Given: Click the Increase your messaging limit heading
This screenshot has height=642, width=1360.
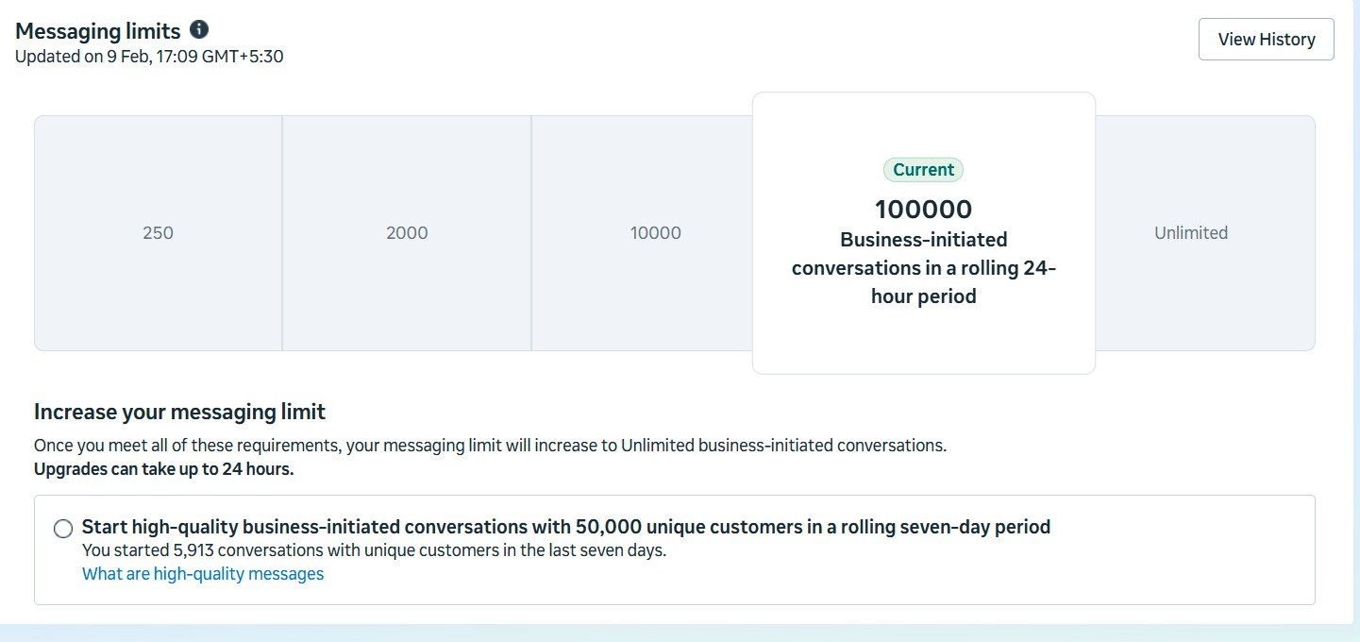Looking at the screenshot, I should coord(179,412).
